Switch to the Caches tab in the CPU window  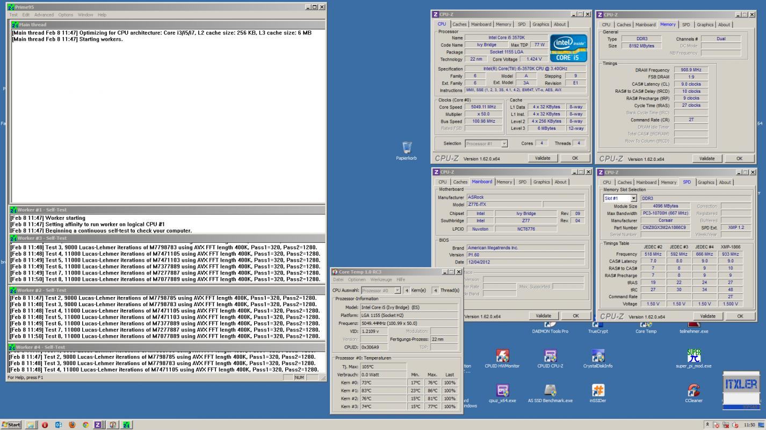pos(459,24)
